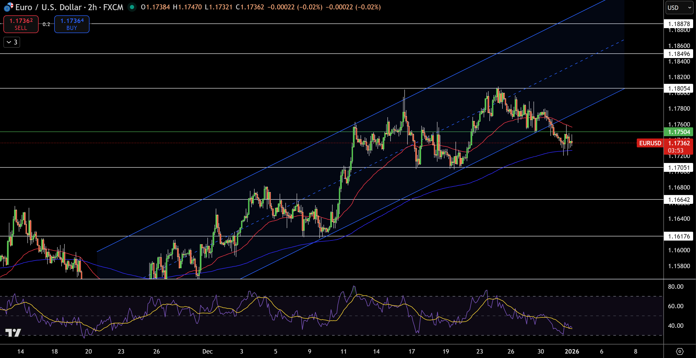Click the BUY 1.17364 button
696x358 pixels.
click(71, 24)
